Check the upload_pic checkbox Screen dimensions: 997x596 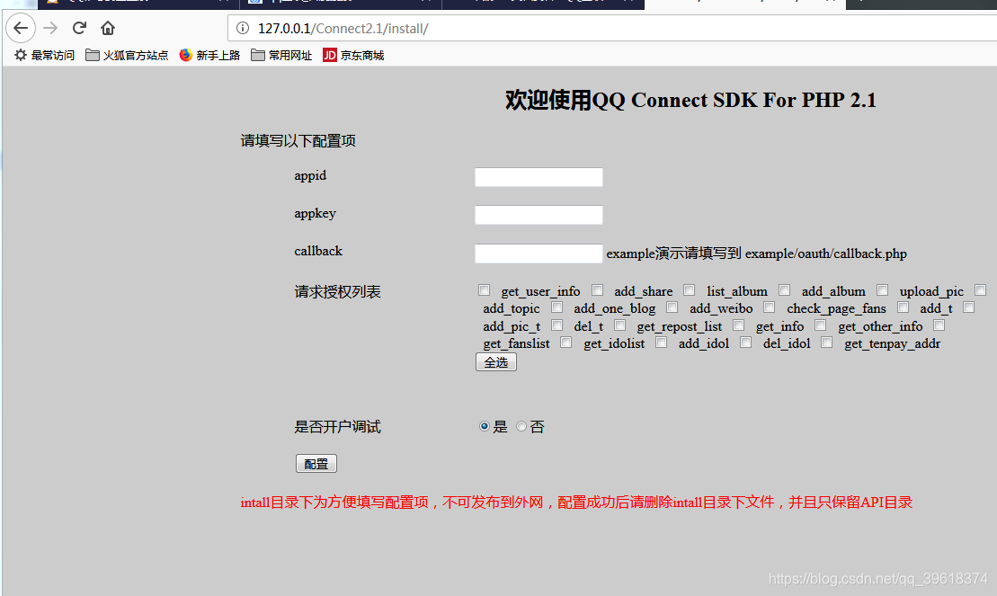pyautogui.click(x=883, y=290)
